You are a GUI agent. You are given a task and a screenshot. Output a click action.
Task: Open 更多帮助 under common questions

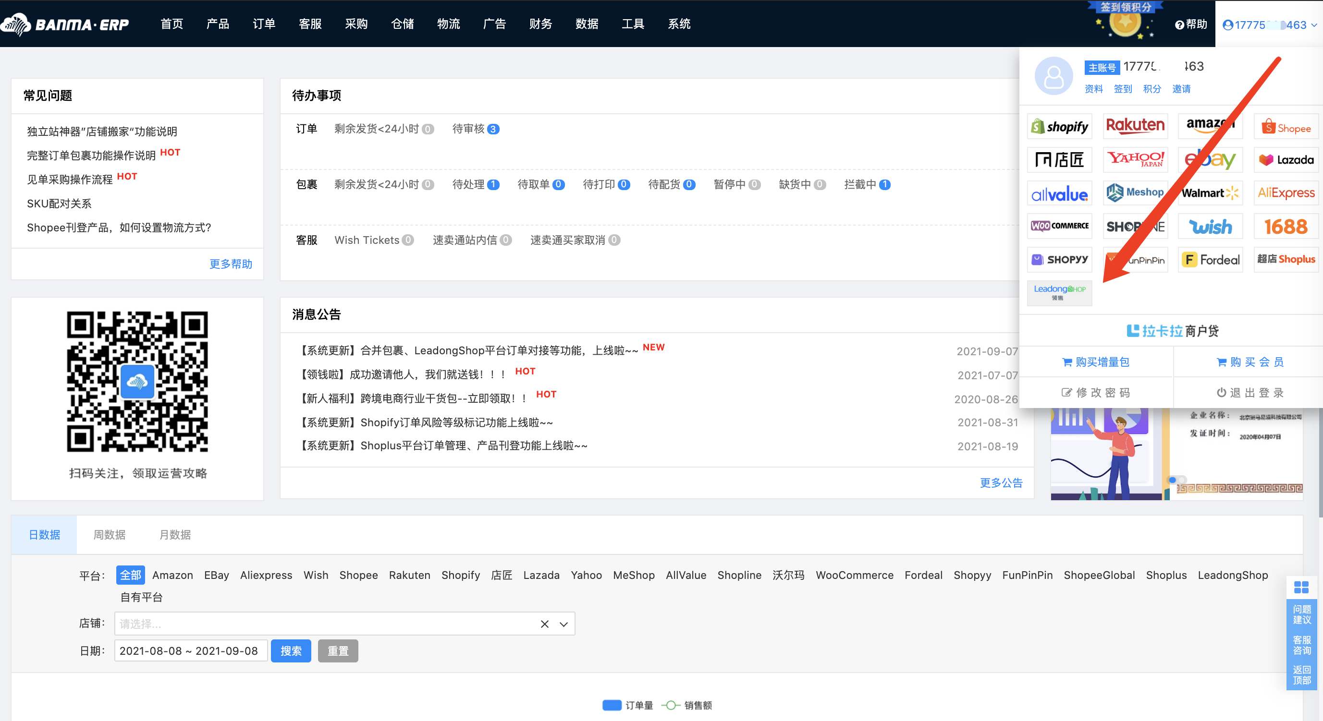[x=230, y=264]
